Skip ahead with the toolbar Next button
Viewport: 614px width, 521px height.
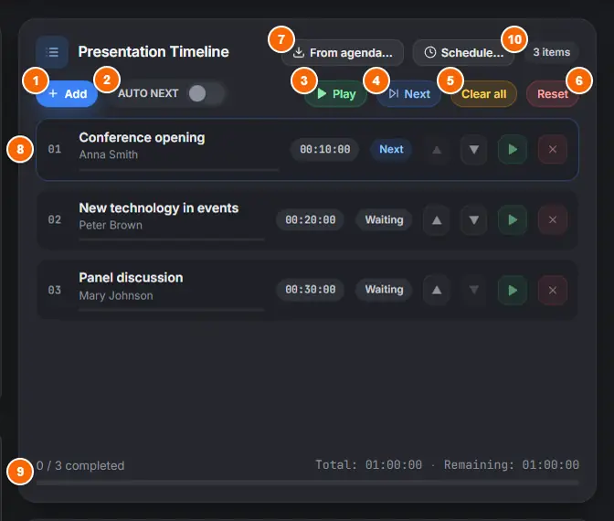409,93
